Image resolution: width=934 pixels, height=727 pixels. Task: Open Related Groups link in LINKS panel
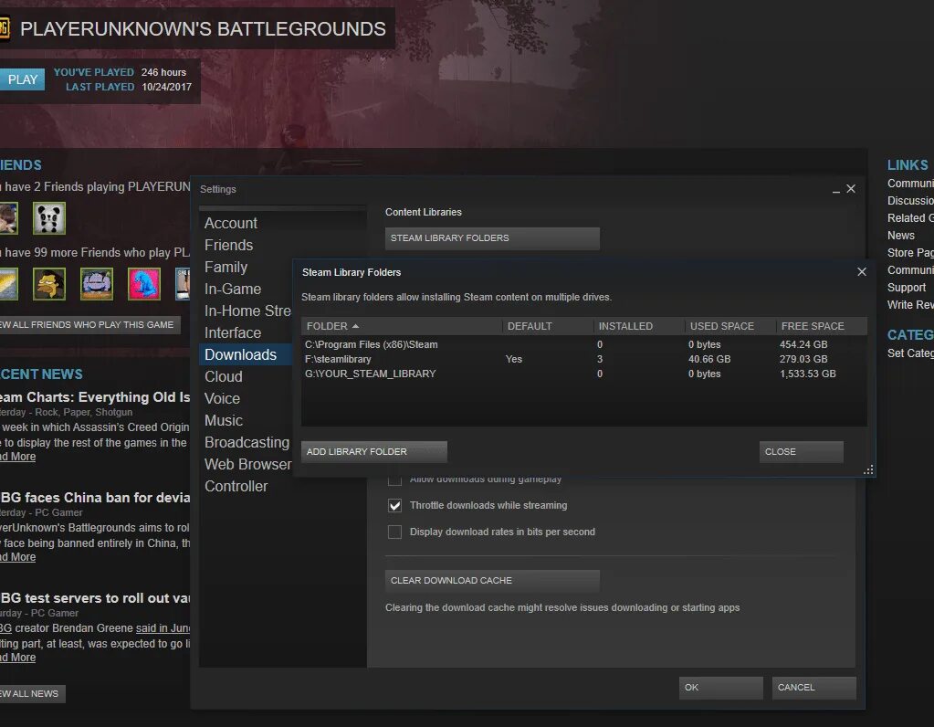tap(910, 218)
